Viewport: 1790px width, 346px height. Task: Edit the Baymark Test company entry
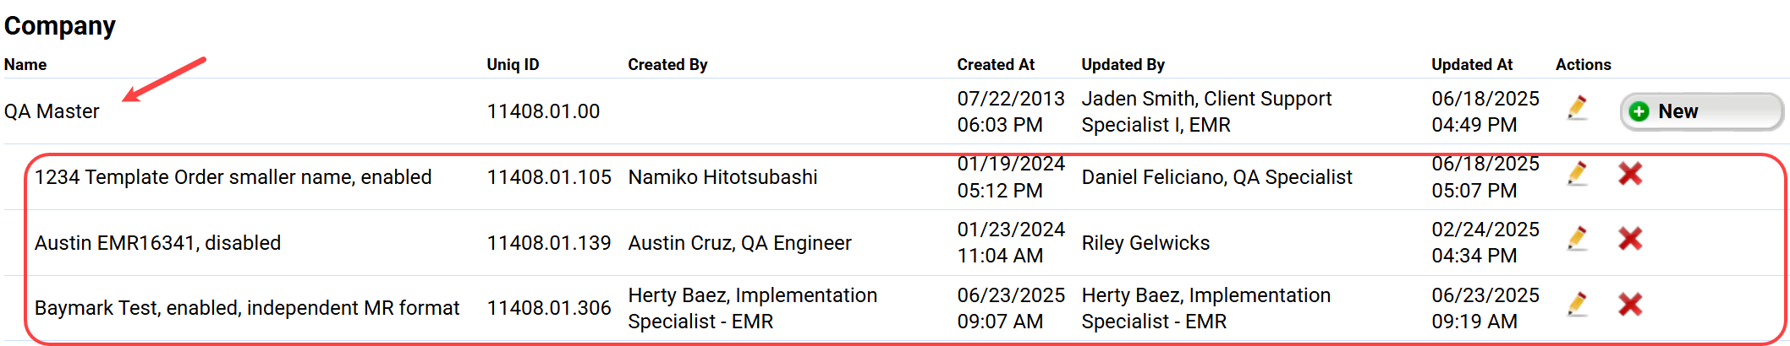tap(1577, 305)
